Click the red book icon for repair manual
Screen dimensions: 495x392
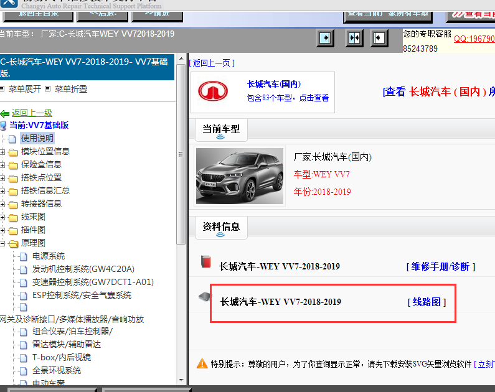click(206, 262)
